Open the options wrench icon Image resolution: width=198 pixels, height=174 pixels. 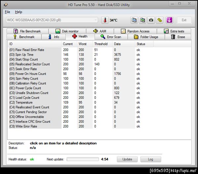coord(160,20)
